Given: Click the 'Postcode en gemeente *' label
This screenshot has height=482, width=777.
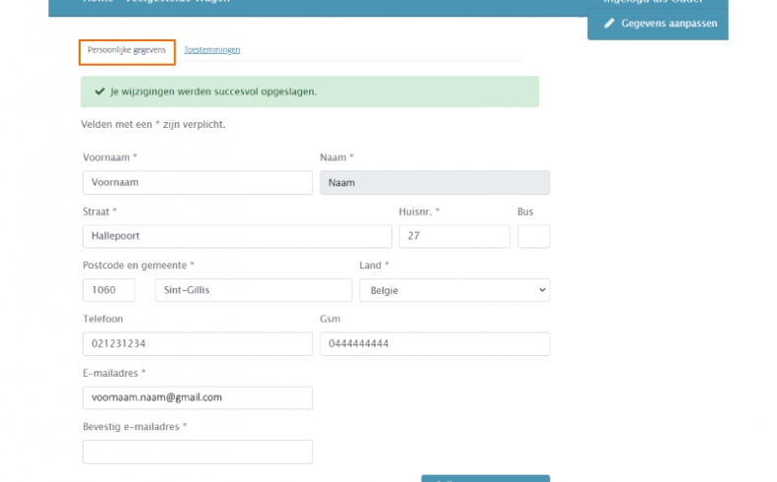Looking at the screenshot, I should [x=139, y=265].
